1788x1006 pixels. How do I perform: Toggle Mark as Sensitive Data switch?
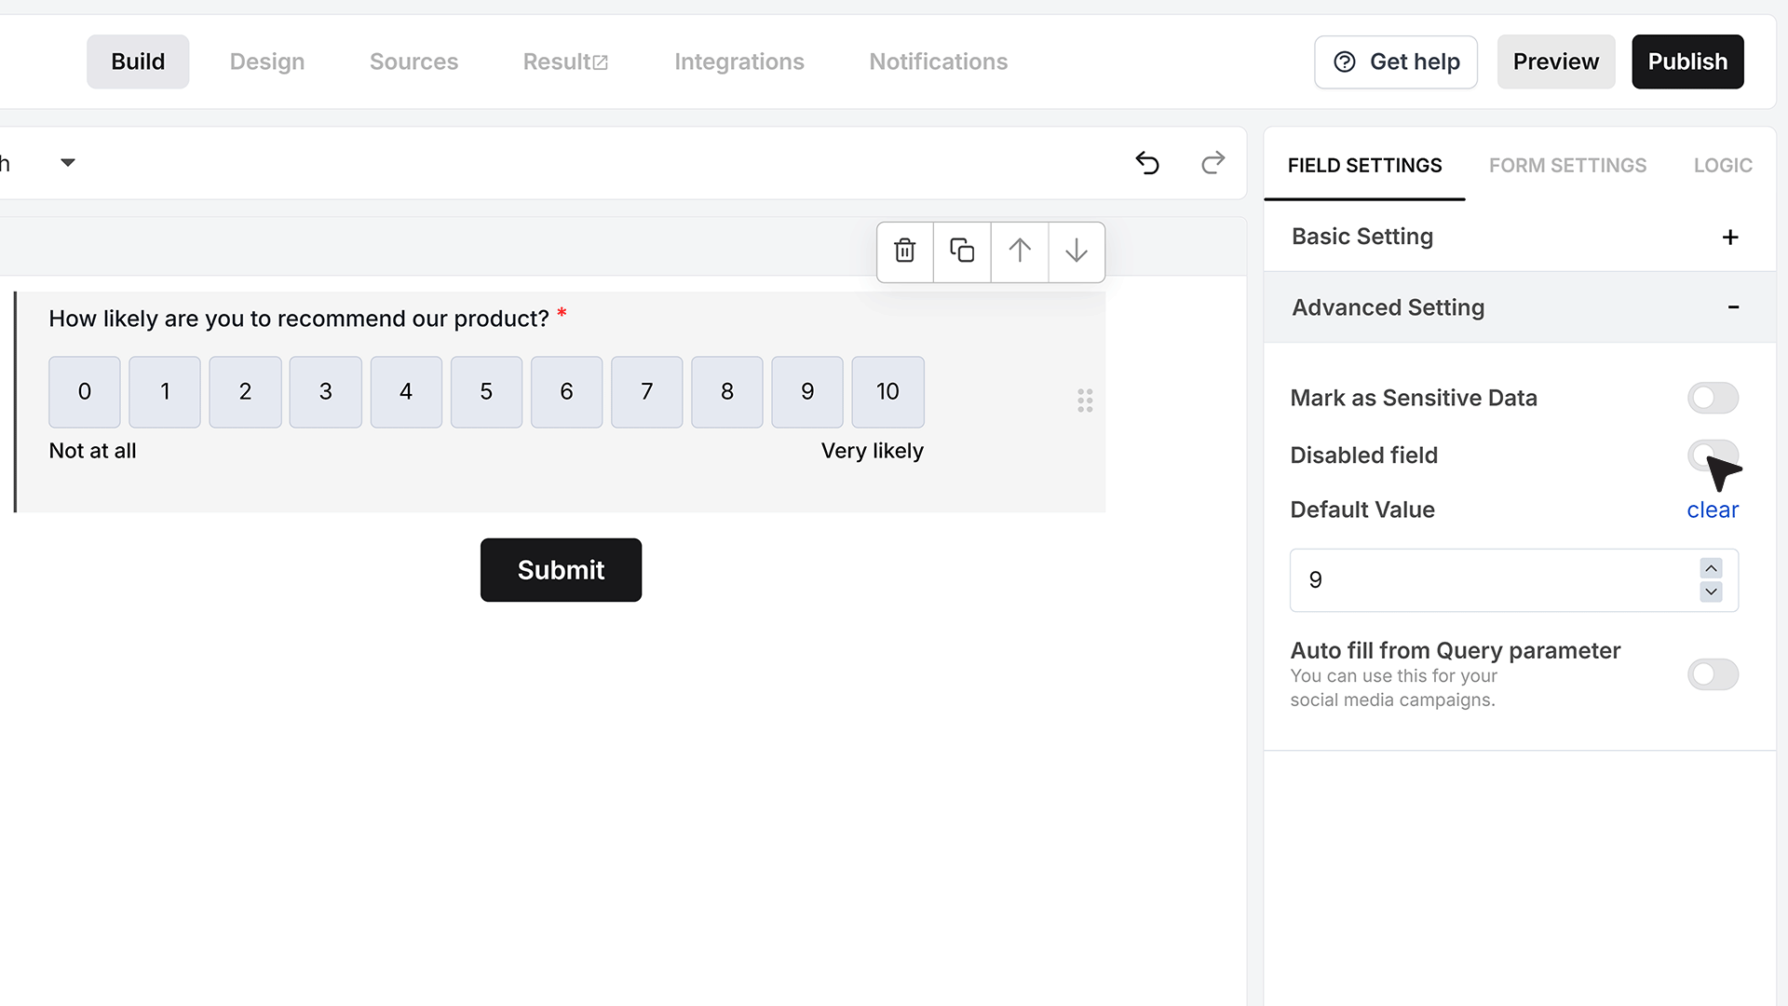(1713, 398)
